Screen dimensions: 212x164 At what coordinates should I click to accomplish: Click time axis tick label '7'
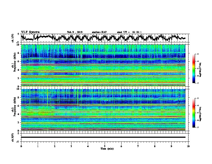(138, 146)
